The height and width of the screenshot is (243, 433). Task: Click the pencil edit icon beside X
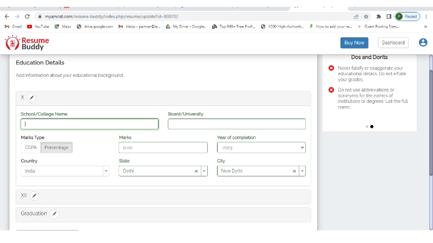31,97
